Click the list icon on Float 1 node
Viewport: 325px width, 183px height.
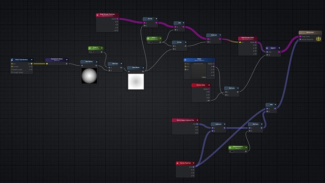[x=148, y=38]
